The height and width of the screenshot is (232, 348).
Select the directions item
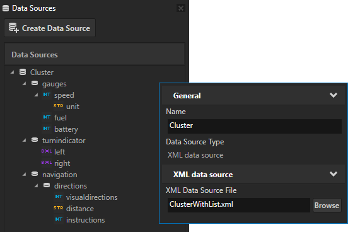point(71,186)
